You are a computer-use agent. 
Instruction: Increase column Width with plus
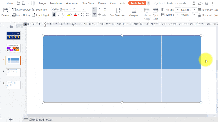[194, 15]
